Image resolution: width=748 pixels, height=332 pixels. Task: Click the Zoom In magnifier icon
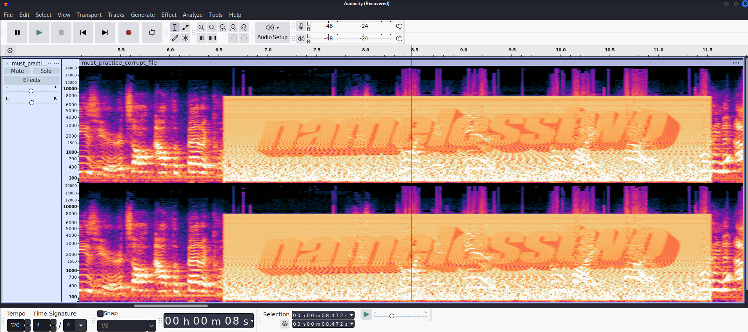202,27
